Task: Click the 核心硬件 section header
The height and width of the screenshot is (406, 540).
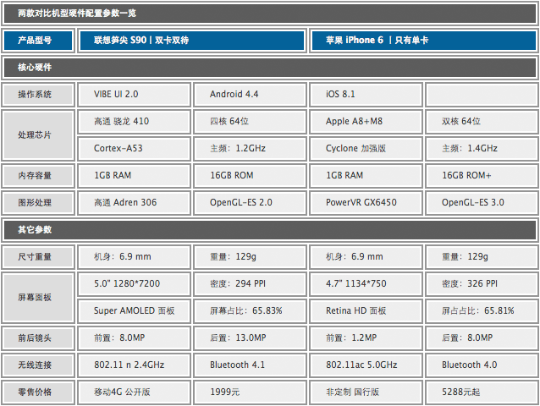Action: 36,67
